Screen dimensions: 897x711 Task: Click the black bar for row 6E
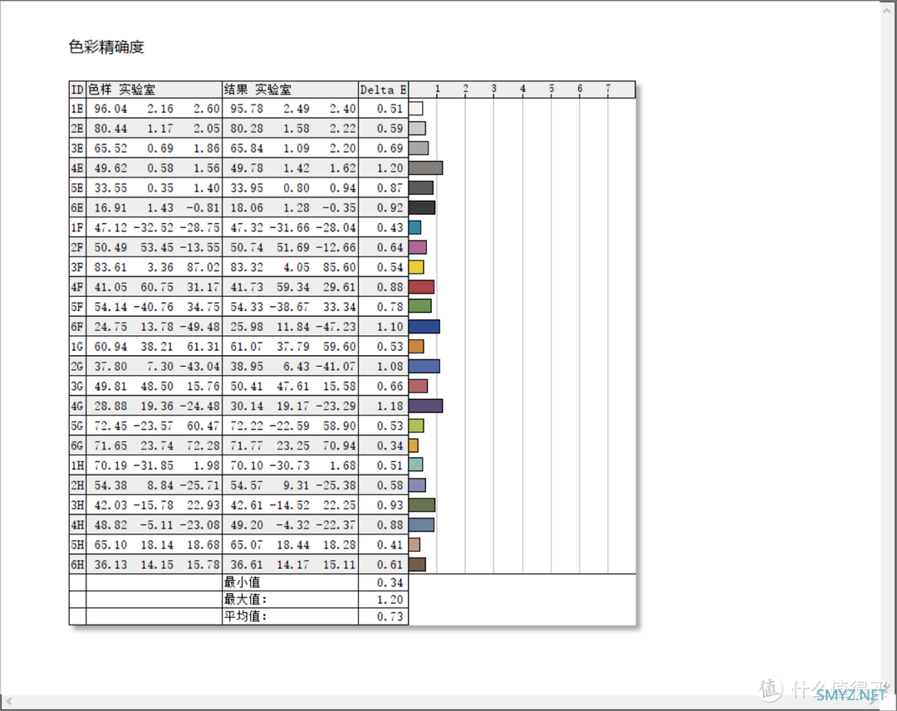pyautogui.click(x=422, y=207)
